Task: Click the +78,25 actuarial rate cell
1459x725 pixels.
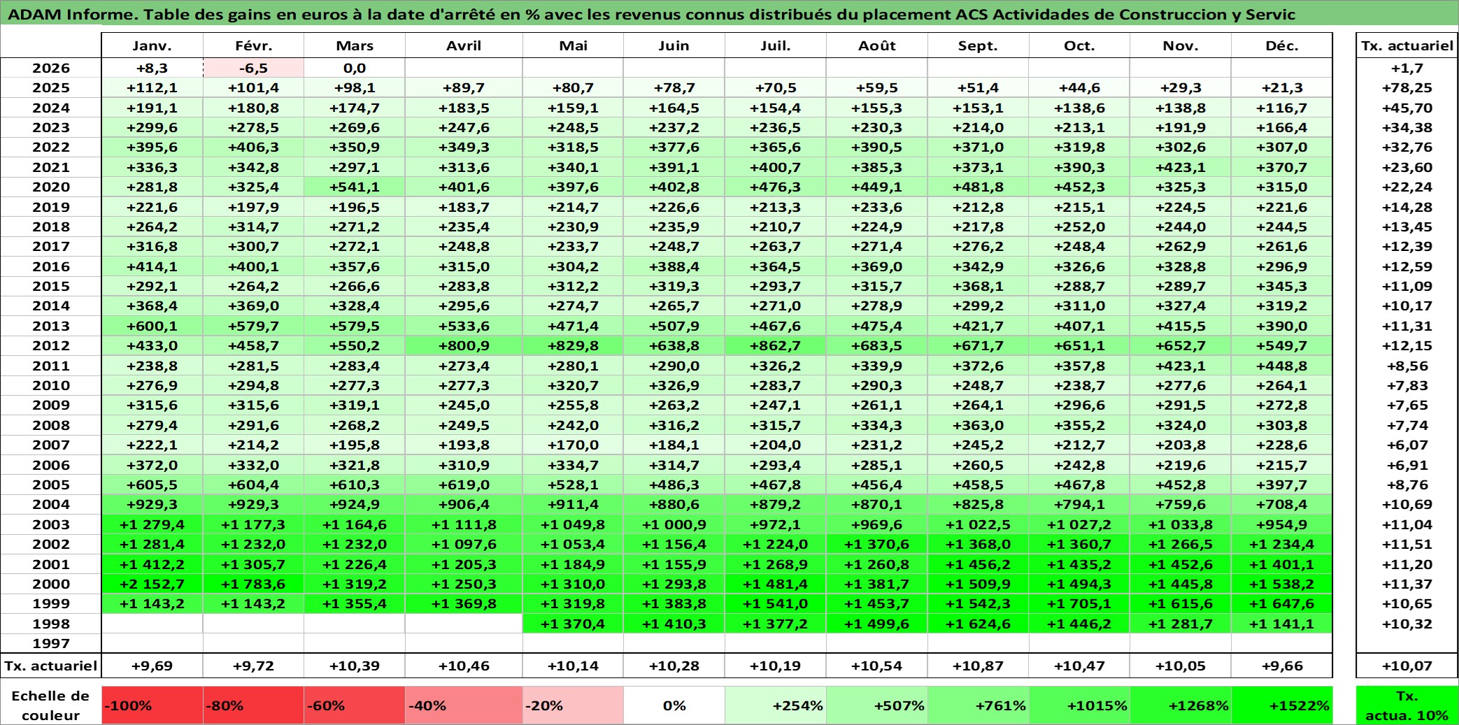Action: 1407,87
